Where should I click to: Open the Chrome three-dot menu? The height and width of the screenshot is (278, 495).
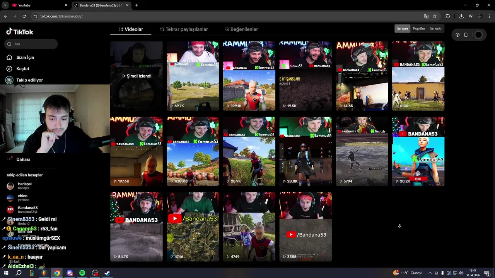coord(490,16)
